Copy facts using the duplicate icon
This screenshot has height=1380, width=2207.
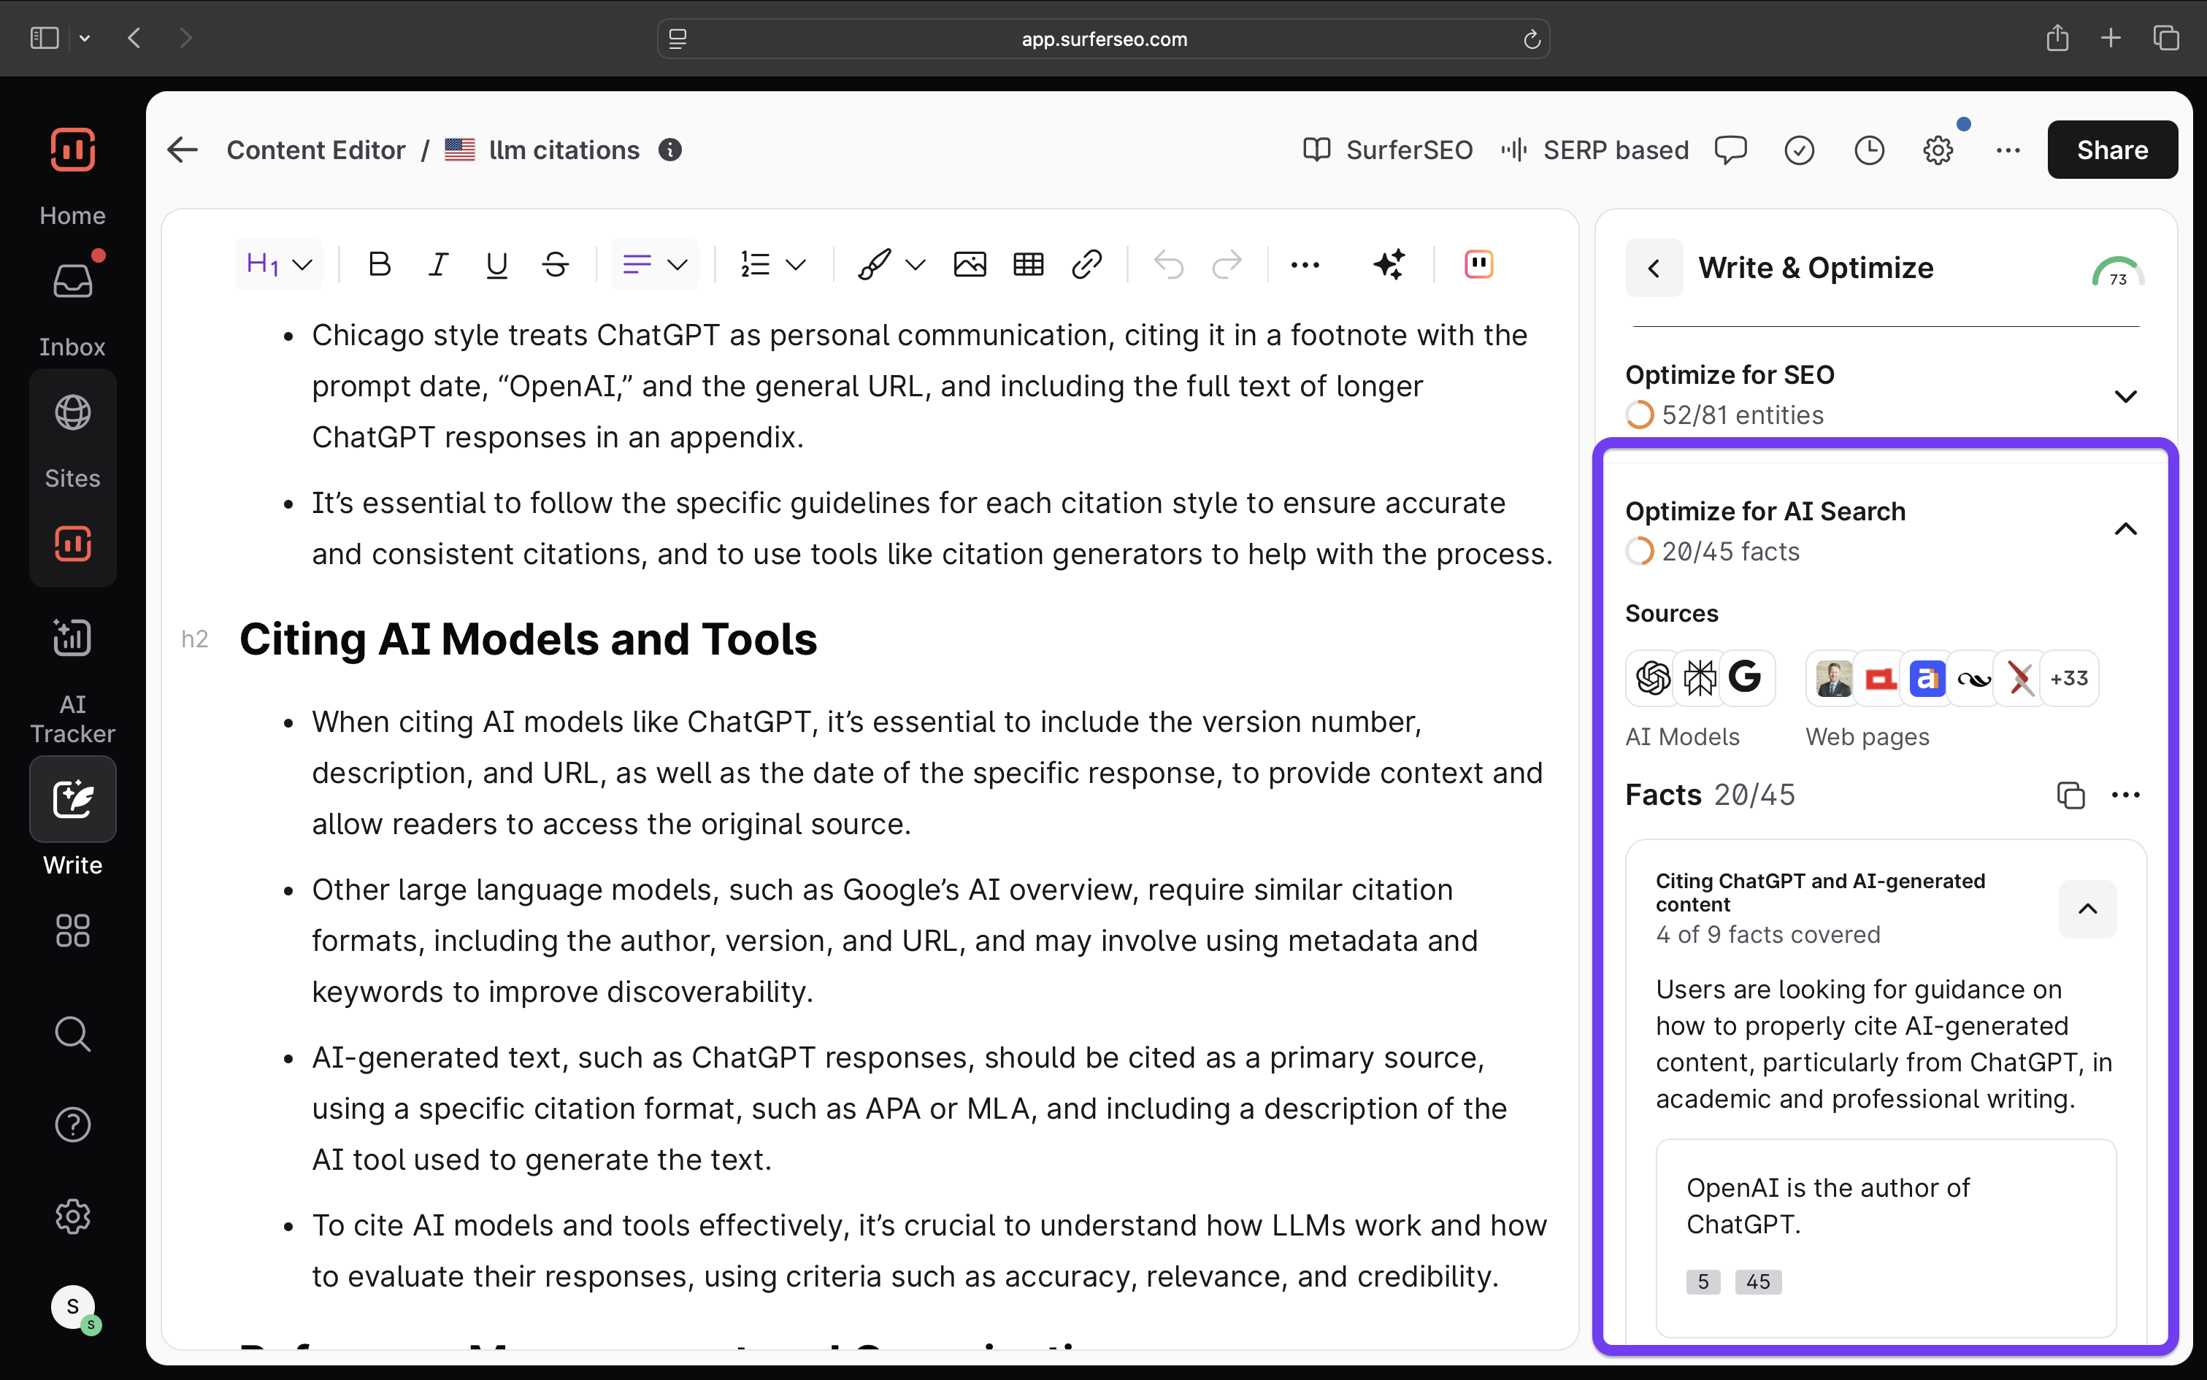coord(2070,795)
